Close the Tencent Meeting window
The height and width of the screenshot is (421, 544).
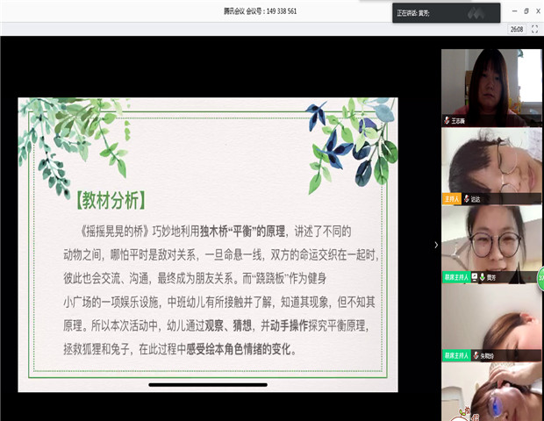[x=538, y=11]
